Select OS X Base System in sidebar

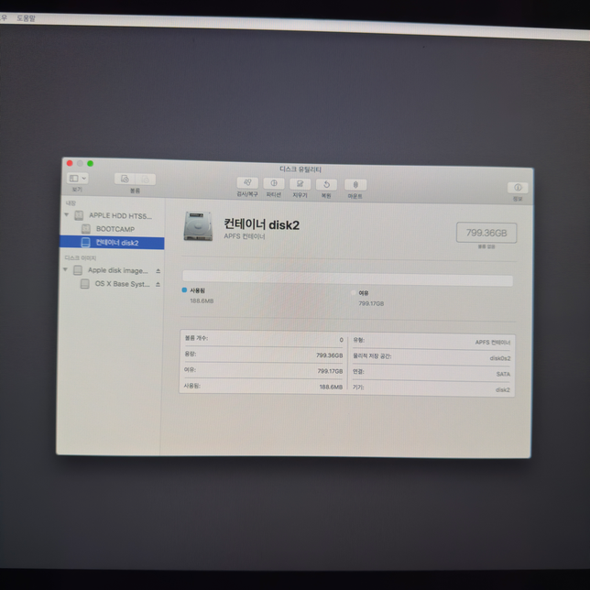pyautogui.click(x=122, y=284)
